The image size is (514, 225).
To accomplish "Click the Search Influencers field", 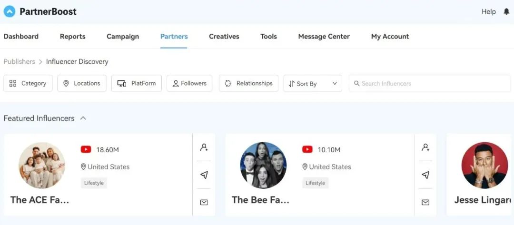I will (x=429, y=83).
